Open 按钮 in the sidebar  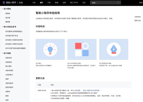point(7,96)
